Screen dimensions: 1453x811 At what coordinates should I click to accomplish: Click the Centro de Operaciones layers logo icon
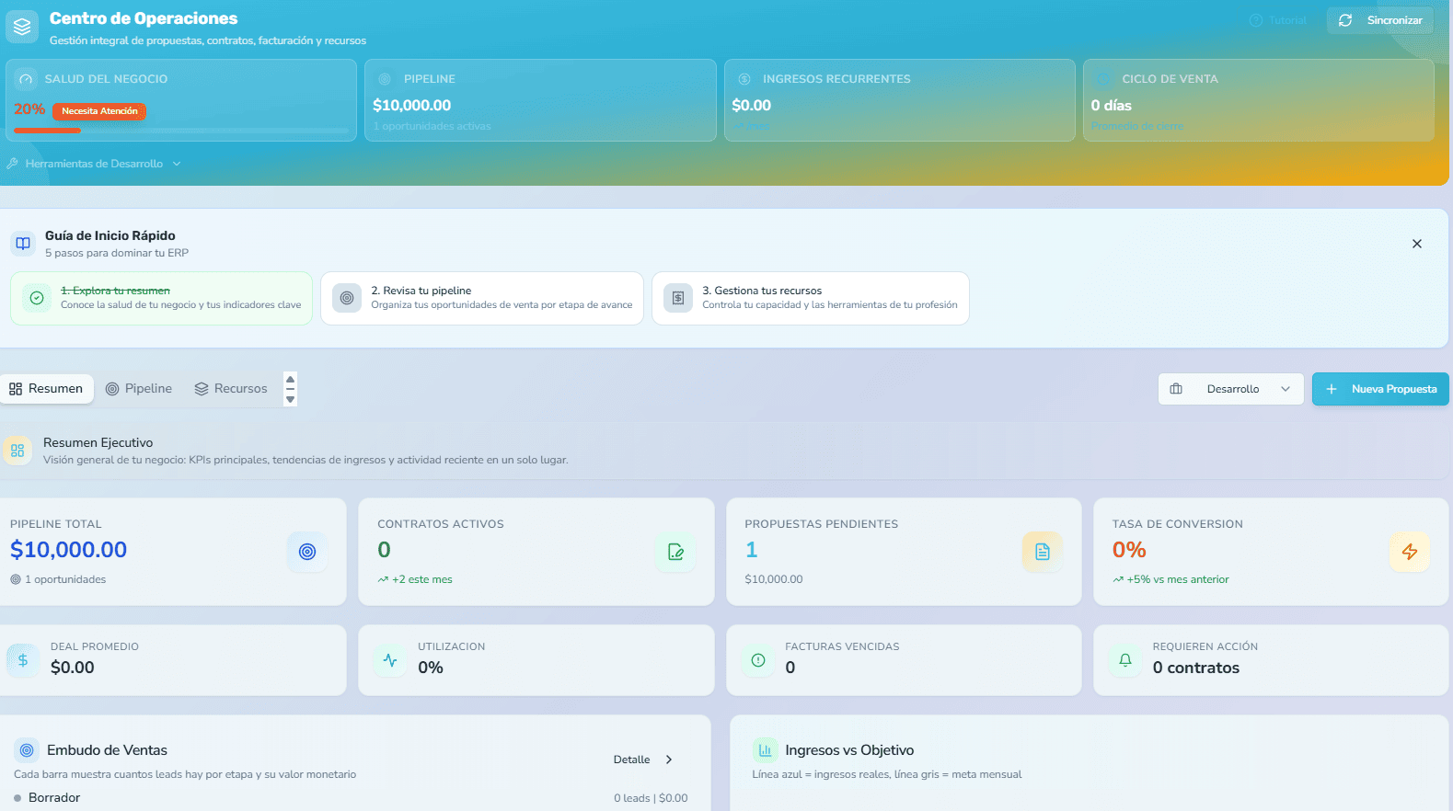click(22, 27)
